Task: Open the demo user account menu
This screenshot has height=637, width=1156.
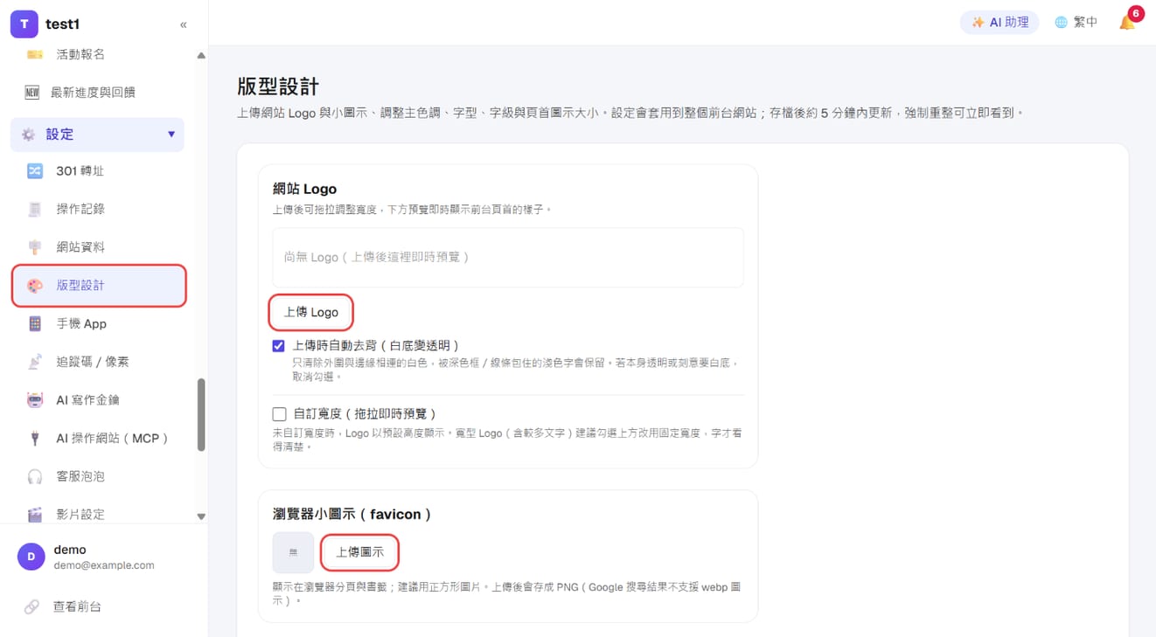Action: (x=105, y=557)
